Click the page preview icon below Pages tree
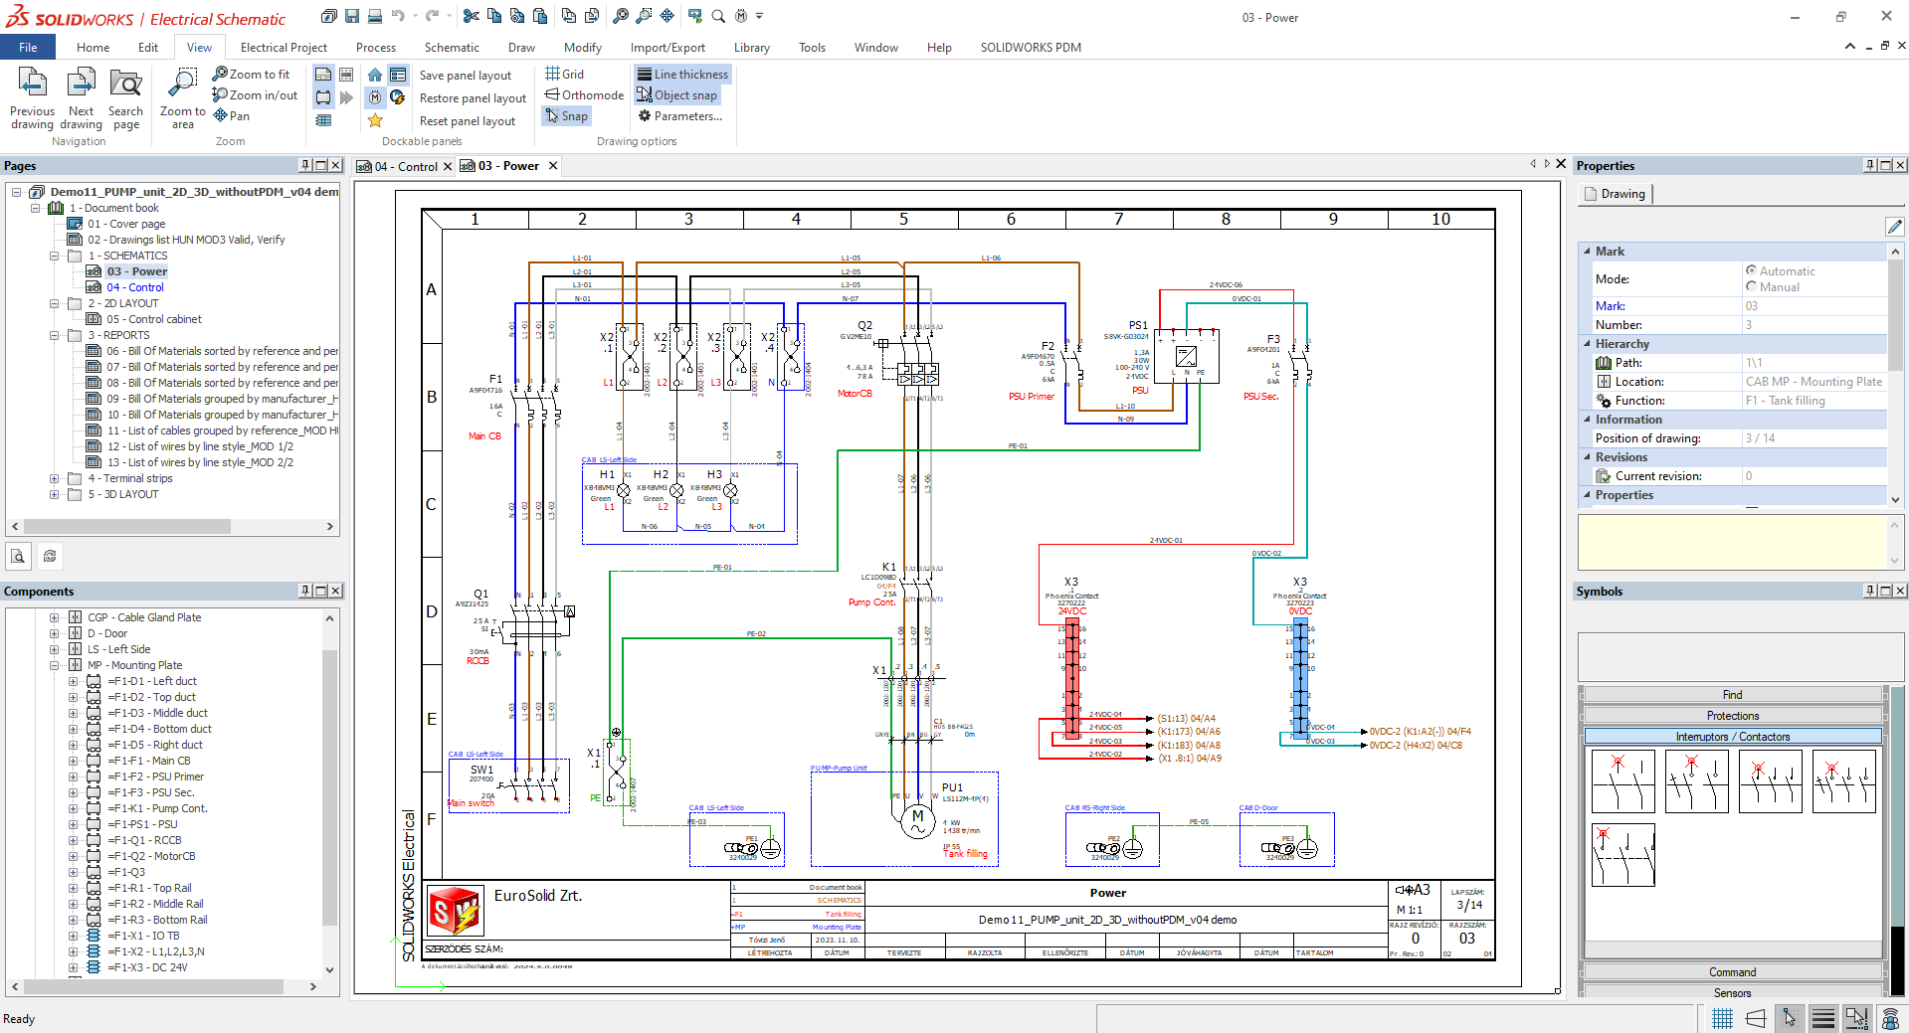Screen dimensions: 1909x1033 [x=18, y=557]
